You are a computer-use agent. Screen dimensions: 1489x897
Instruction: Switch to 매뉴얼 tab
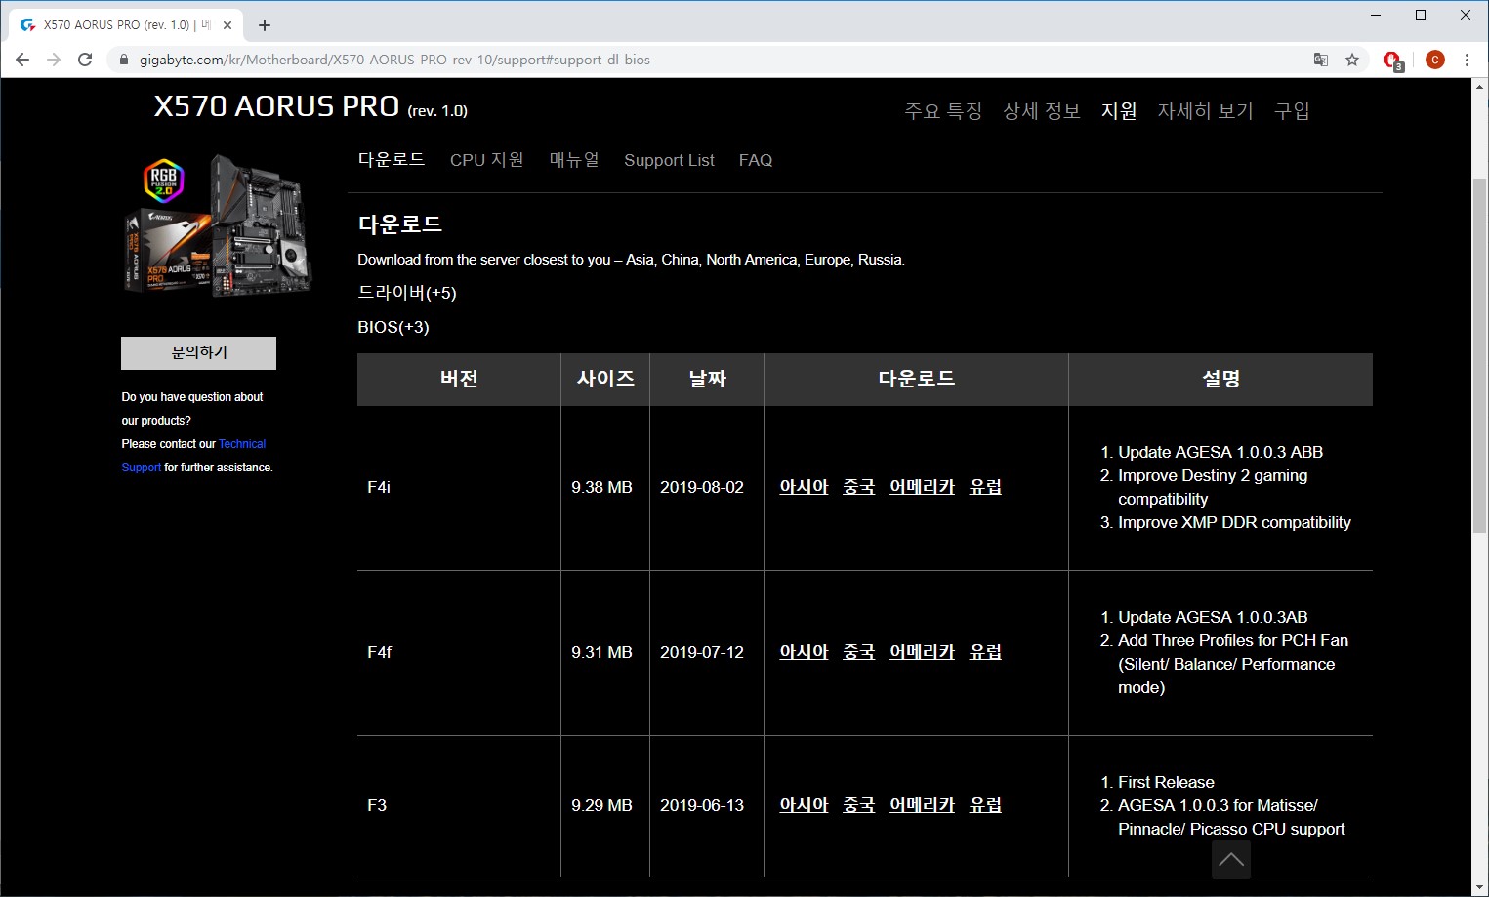pyautogui.click(x=574, y=160)
